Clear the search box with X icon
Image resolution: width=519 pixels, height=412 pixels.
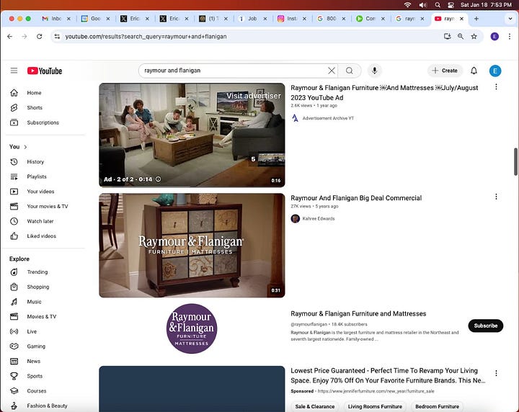pos(332,71)
